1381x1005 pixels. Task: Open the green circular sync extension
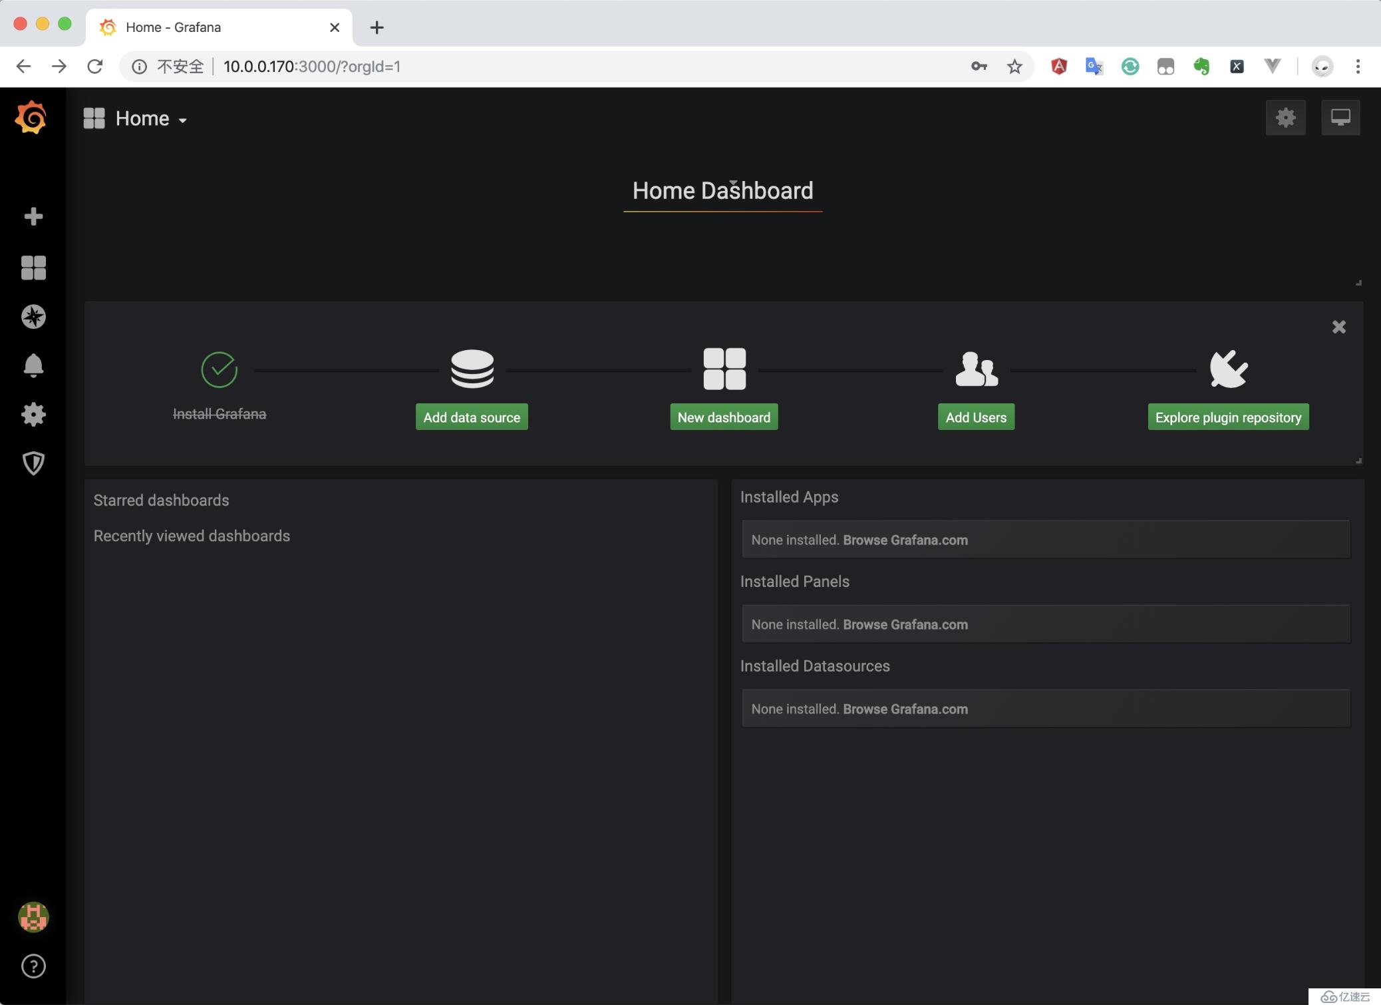point(1130,66)
